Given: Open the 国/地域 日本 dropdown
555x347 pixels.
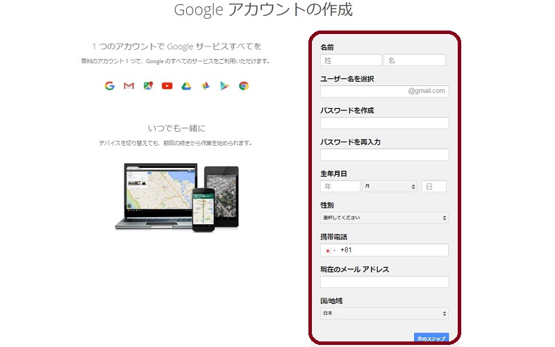Looking at the screenshot, I should [x=384, y=314].
